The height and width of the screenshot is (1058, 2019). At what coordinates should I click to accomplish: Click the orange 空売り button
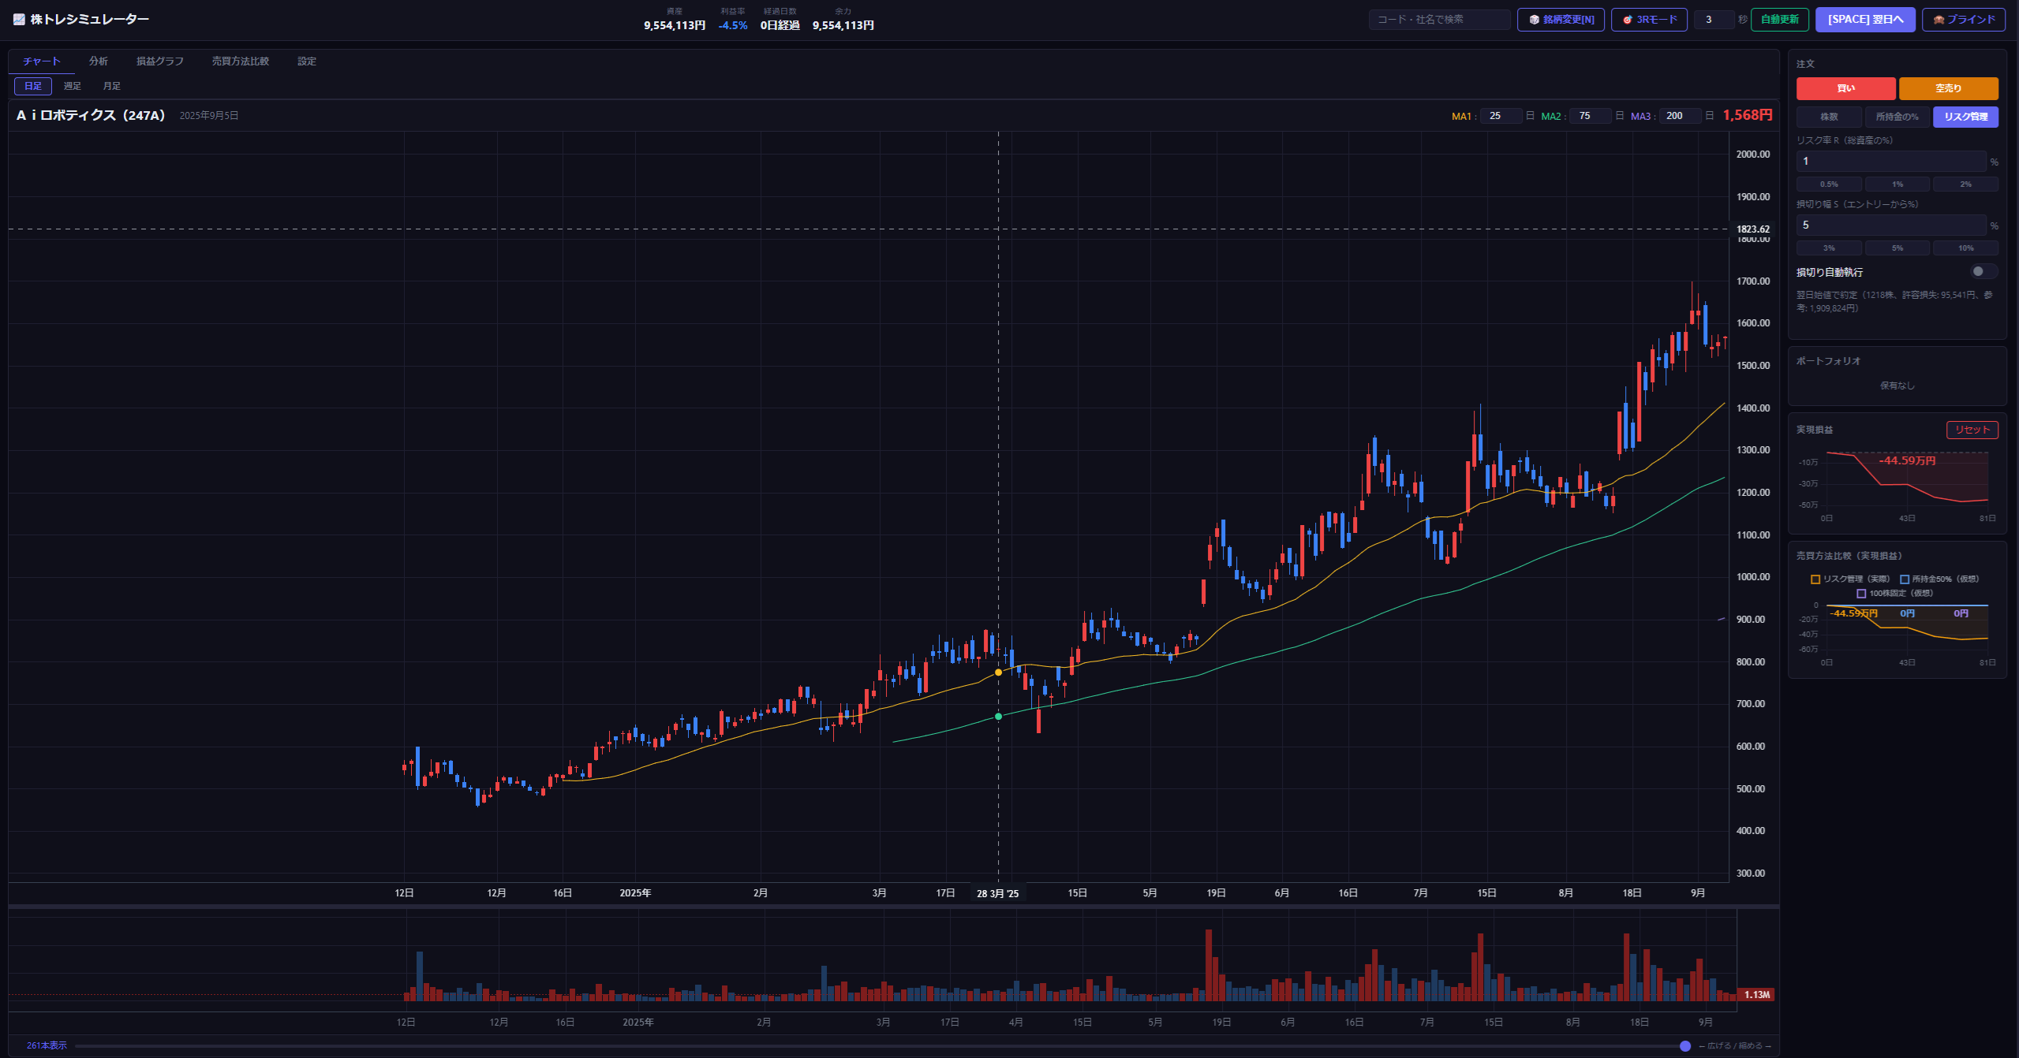(1948, 88)
